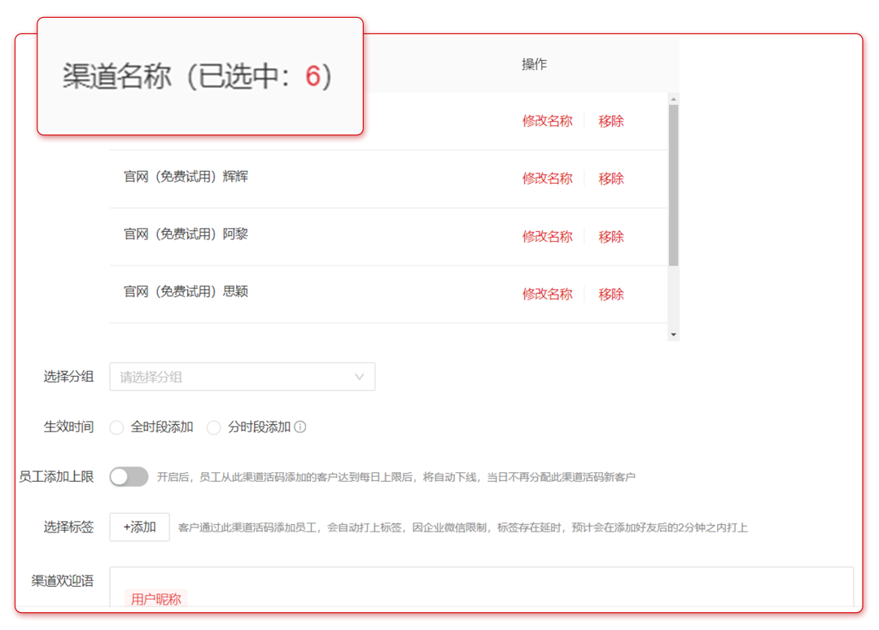Enable the 员工添加上限 toggle switch
Screen dimensions: 879x630
pos(128,476)
